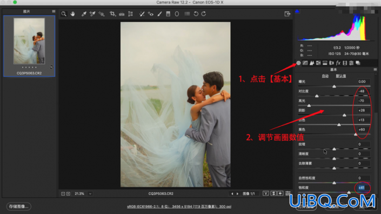Rotate image counterclockwise
The image size is (381, 214).
196,14
